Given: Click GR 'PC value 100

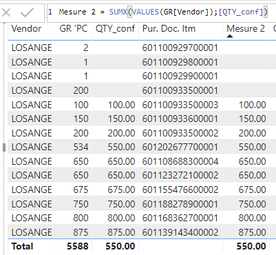Looking at the screenshot, I should [x=81, y=105].
